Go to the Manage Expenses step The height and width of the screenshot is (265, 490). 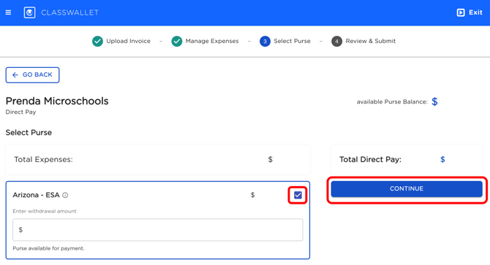click(212, 41)
